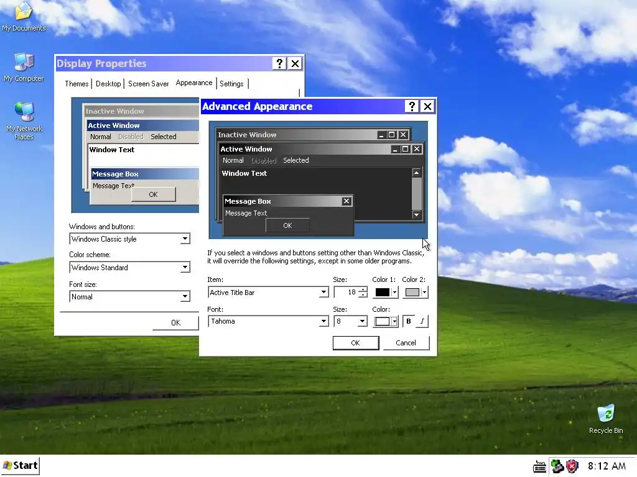Switch to the Desktop tab
The image size is (637, 477).
coord(108,84)
